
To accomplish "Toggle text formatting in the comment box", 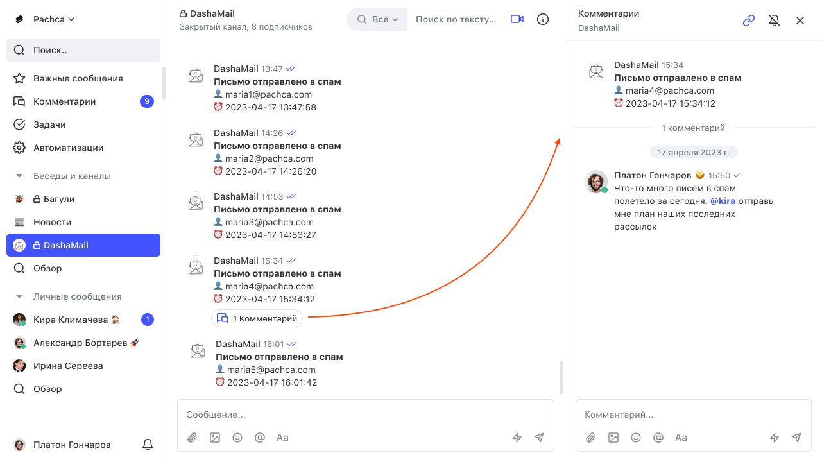I will coord(681,438).
